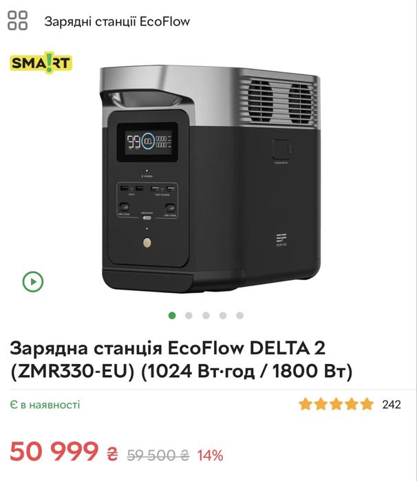Click the crossed-out 59 500 ₴ old price
This screenshot has width=417, height=481.
tap(158, 456)
